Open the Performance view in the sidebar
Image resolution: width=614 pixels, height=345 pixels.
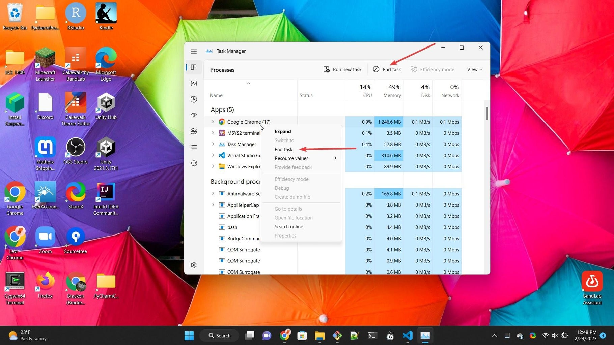[x=194, y=83]
